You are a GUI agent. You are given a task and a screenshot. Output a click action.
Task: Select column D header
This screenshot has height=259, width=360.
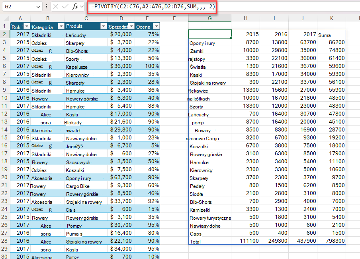click(x=121, y=18)
